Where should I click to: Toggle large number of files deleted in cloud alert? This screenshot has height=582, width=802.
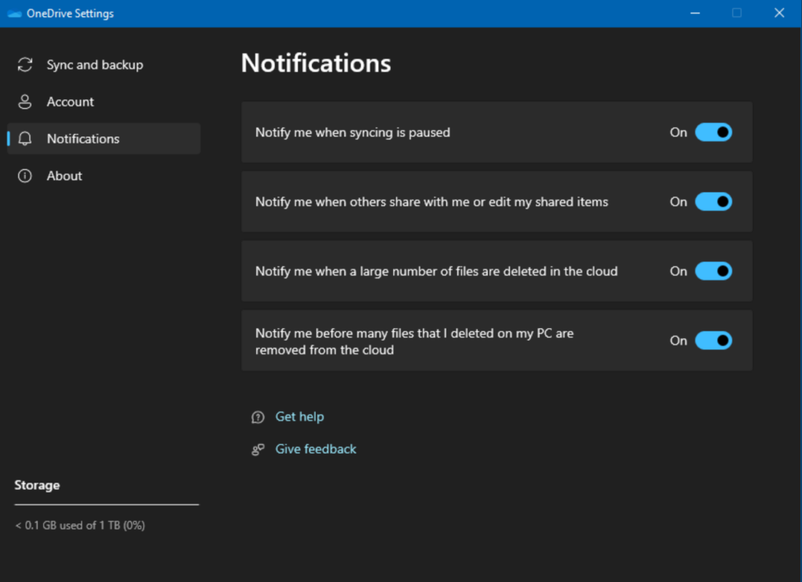[713, 271]
